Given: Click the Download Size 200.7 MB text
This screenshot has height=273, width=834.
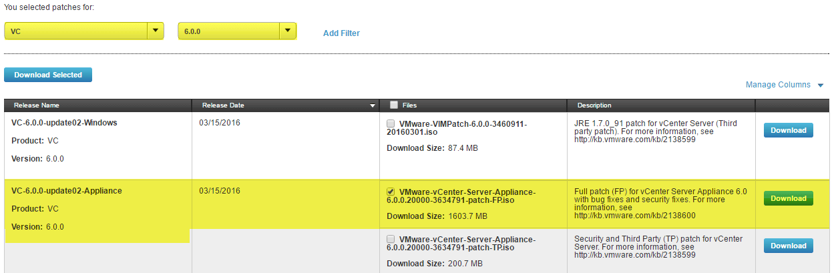Looking at the screenshot, I should pos(435,264).
